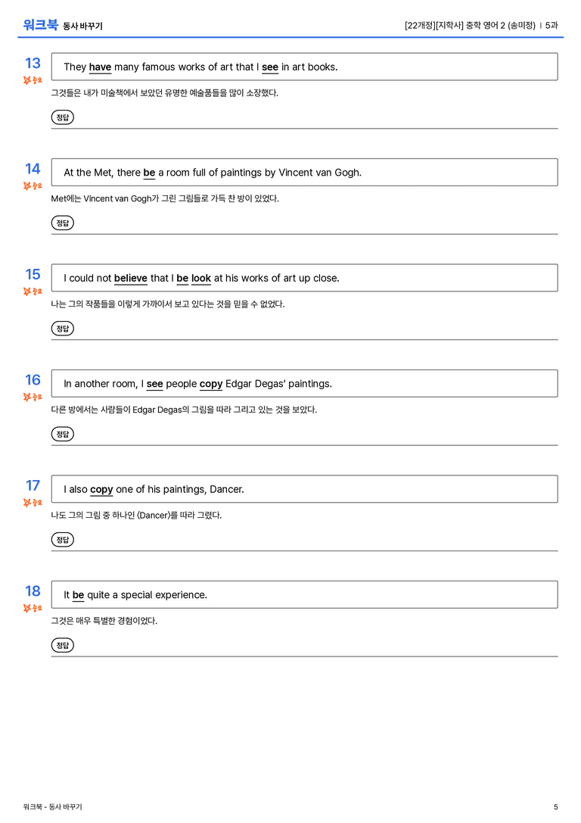Click the 중요 star icon under question 17
This screenshot has height=823, width=581.
tap(33, 503)
